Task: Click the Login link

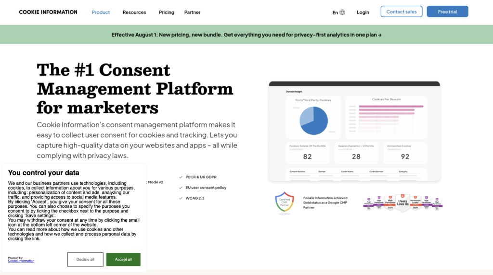Action: (363, 12)
